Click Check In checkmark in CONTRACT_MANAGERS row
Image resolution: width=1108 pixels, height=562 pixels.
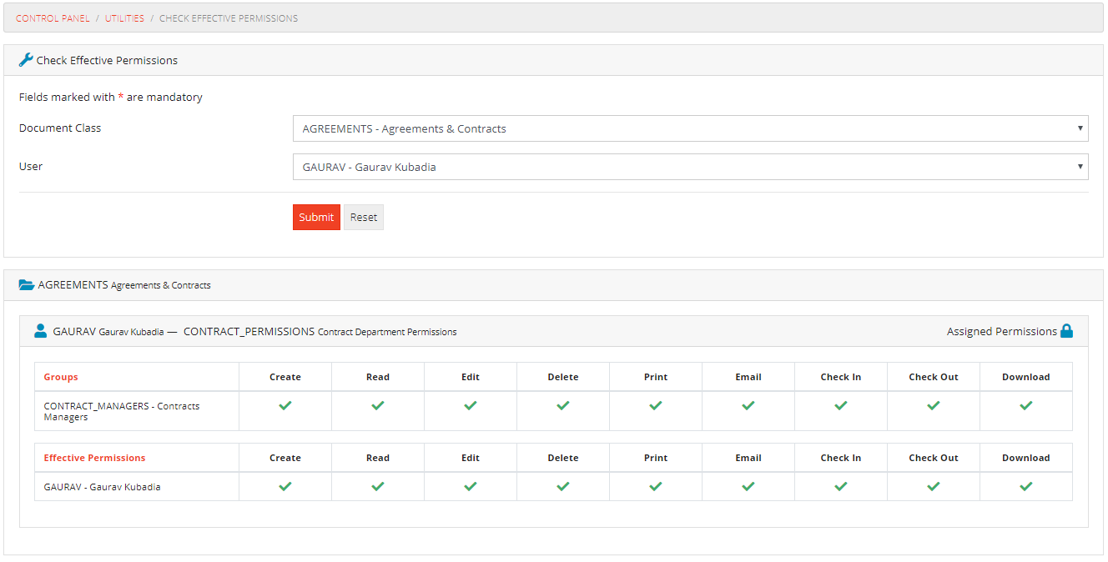(x=841, y=405)
